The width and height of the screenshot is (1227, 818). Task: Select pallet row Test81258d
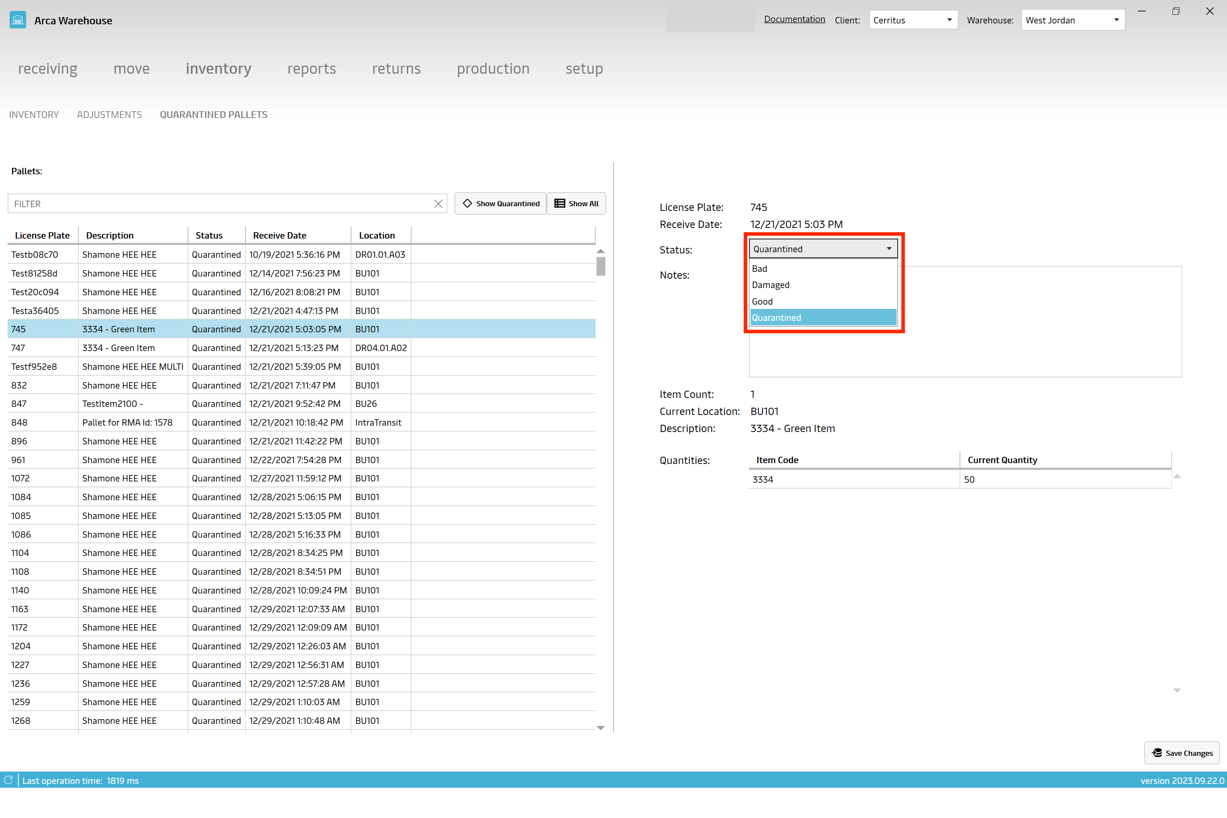pyautogui.click(x=302, y=274)
